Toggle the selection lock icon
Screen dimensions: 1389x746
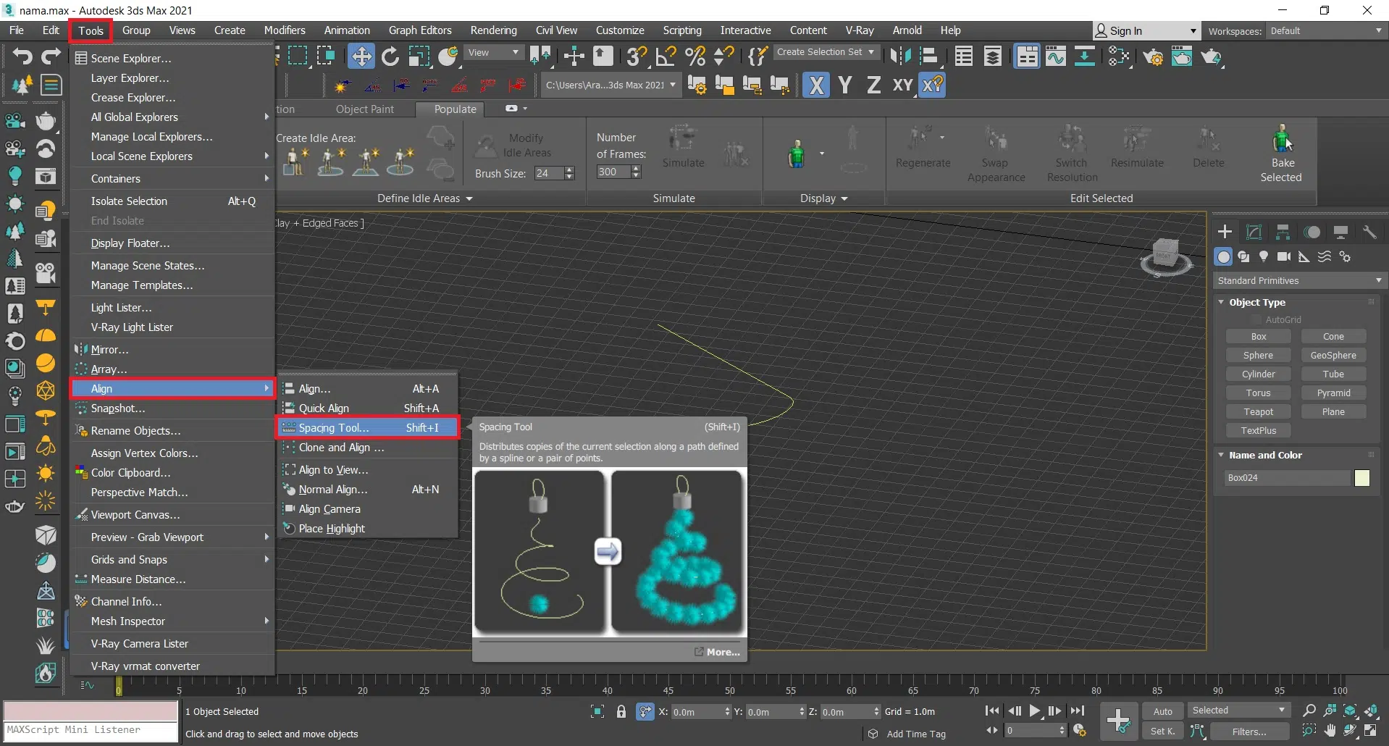[x=621, y=711]
